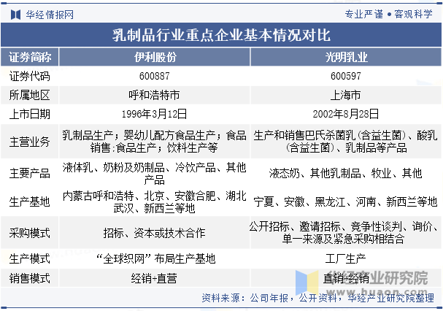This screenshot has width=443, height=311.
Task: Select the date 2002年8月28日
Action: pos(346,114)
